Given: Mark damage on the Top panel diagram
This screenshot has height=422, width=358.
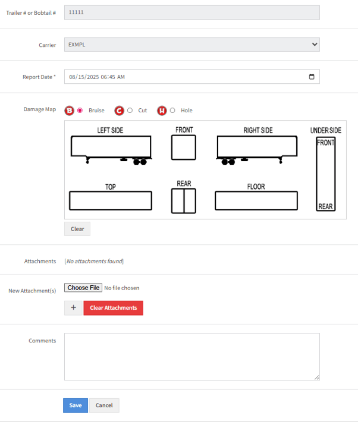Looking at the screenshot, I should coord(111,201).
